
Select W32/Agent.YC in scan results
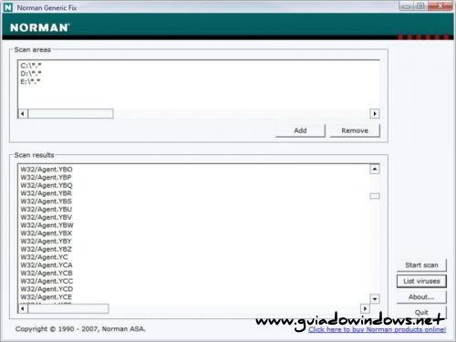(x=45, y=257)
